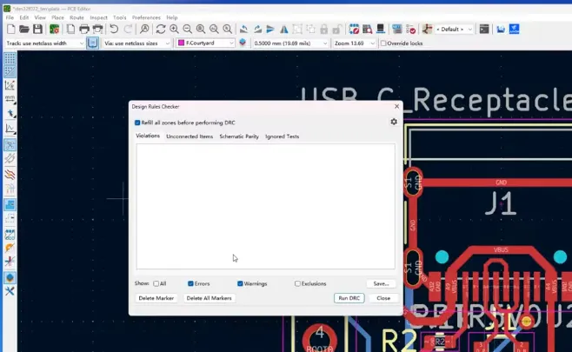
Task: Open the Footprint Library Browser icon
Action: 367,30
